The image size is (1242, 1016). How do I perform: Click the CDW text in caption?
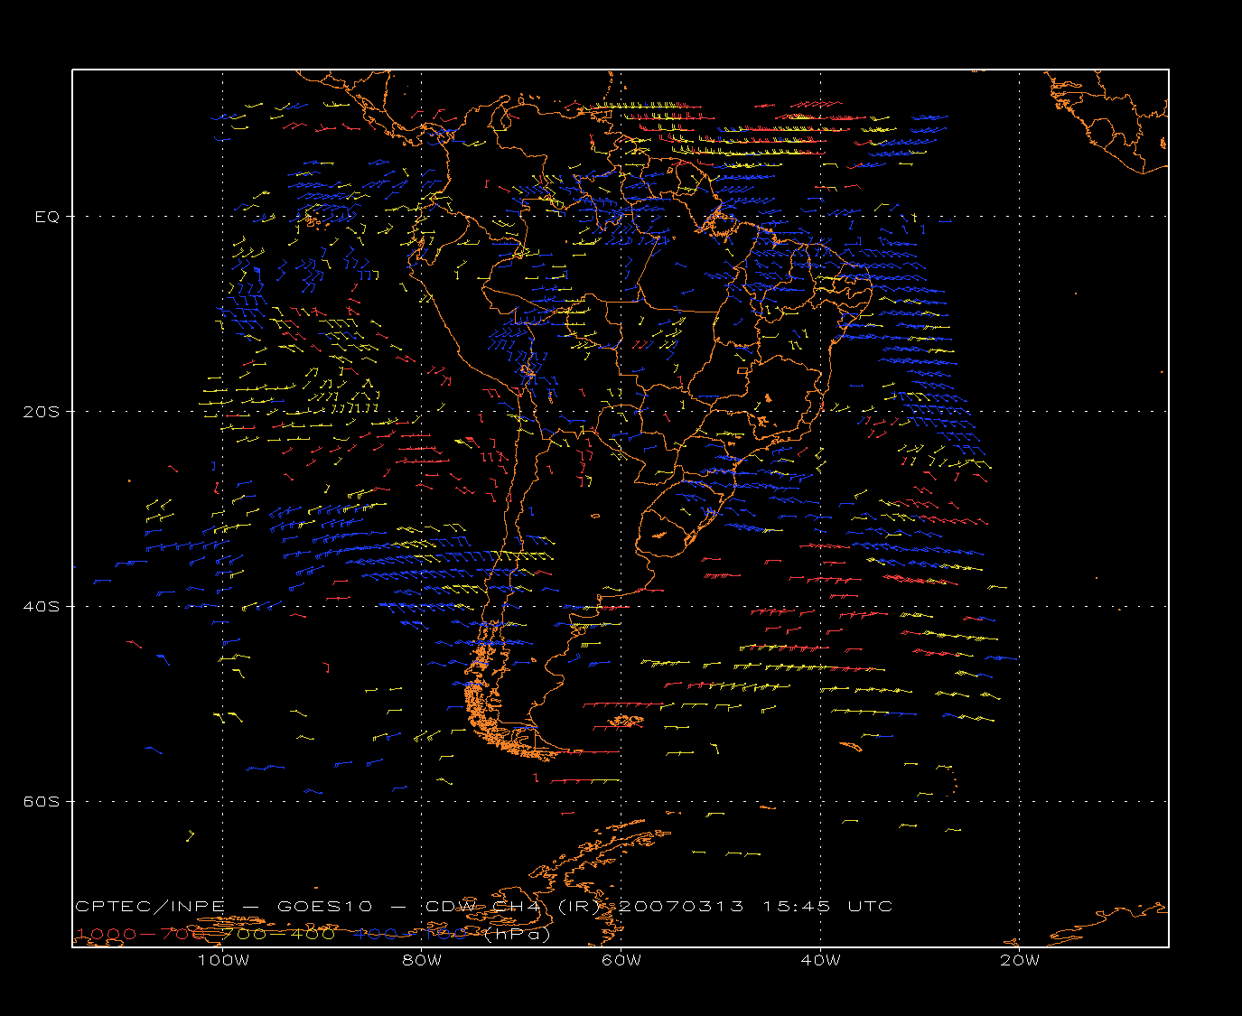tap(450, 906)
